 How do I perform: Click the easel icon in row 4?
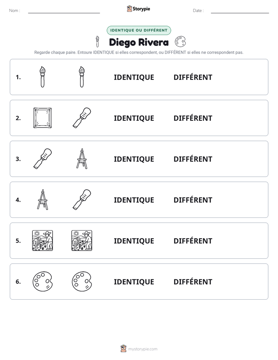tap(42, 199)
